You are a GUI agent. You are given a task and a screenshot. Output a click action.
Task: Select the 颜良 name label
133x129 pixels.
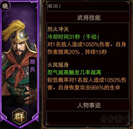pos(32,65)
